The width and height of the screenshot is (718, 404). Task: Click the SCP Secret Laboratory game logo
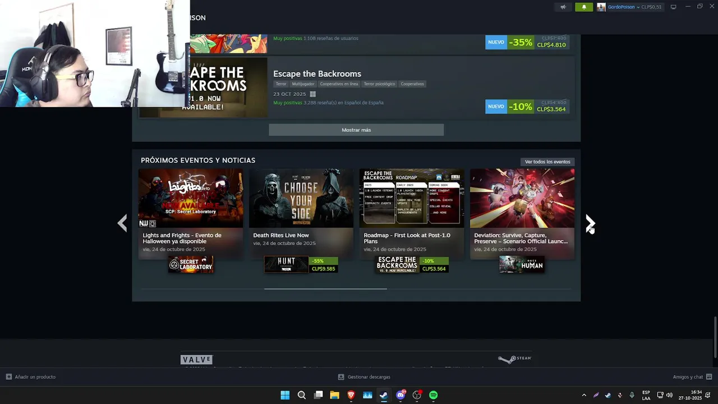pos(191,264)
